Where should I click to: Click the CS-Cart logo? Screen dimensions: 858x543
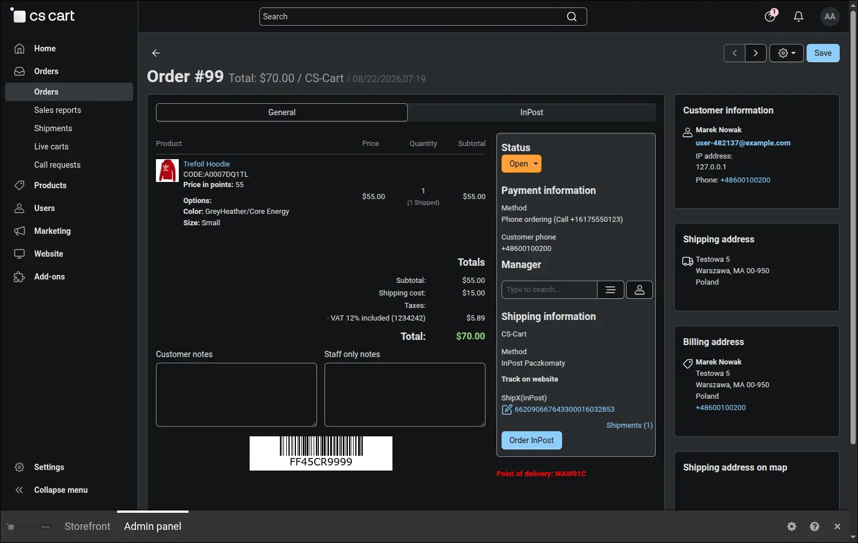tap(43, 16)
